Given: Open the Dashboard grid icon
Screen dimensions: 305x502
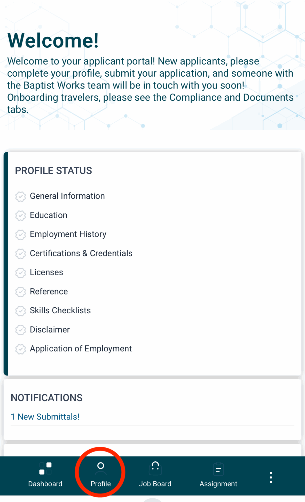Looking at the screenshot, I should tap(45, 469).
